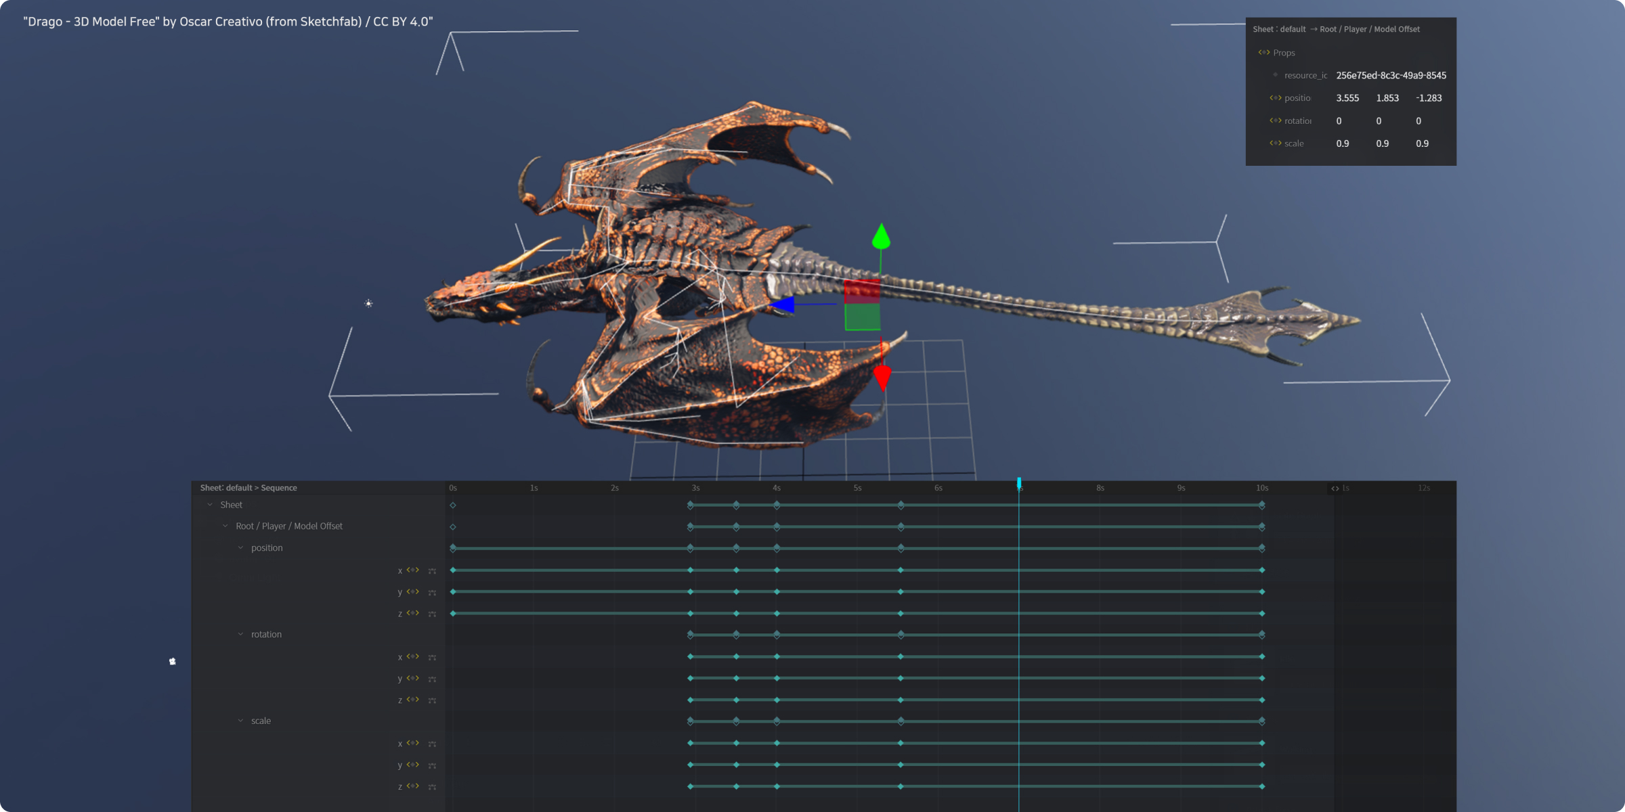Screen dimensions: 1625x812
Task: Toggle keyframe control beside rotation in props panel
Action: 1275,120
